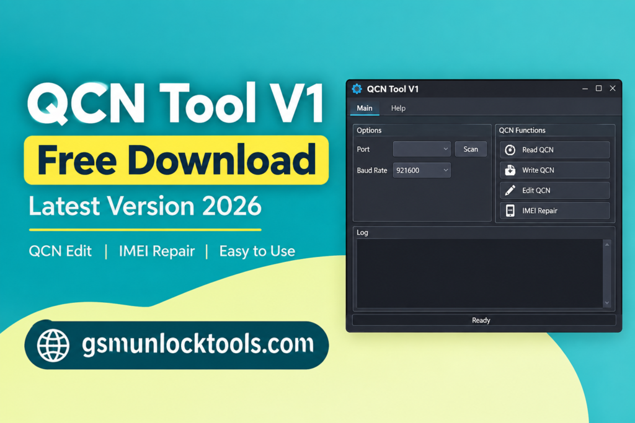635x423 pixels.
Task: Click the Options group heading
Action: coord(369,130)
